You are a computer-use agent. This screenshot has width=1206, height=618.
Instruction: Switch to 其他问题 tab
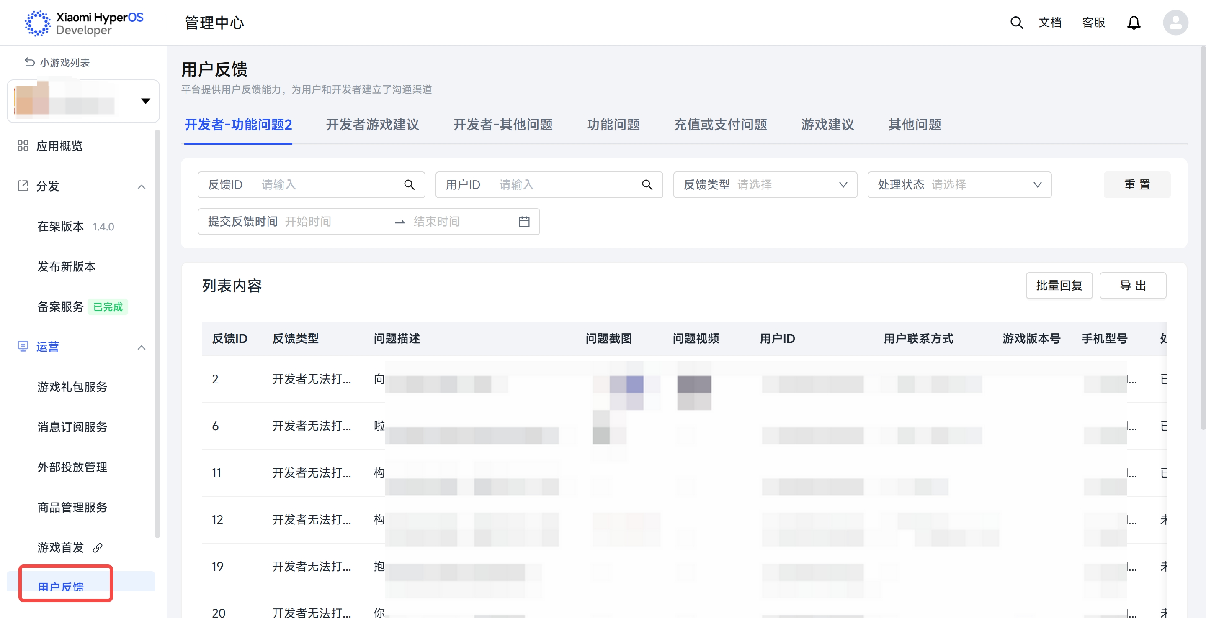[x=915, y=125]
